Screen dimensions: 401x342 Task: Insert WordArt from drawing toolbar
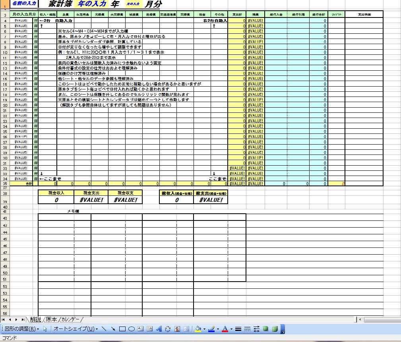[159, 329]
